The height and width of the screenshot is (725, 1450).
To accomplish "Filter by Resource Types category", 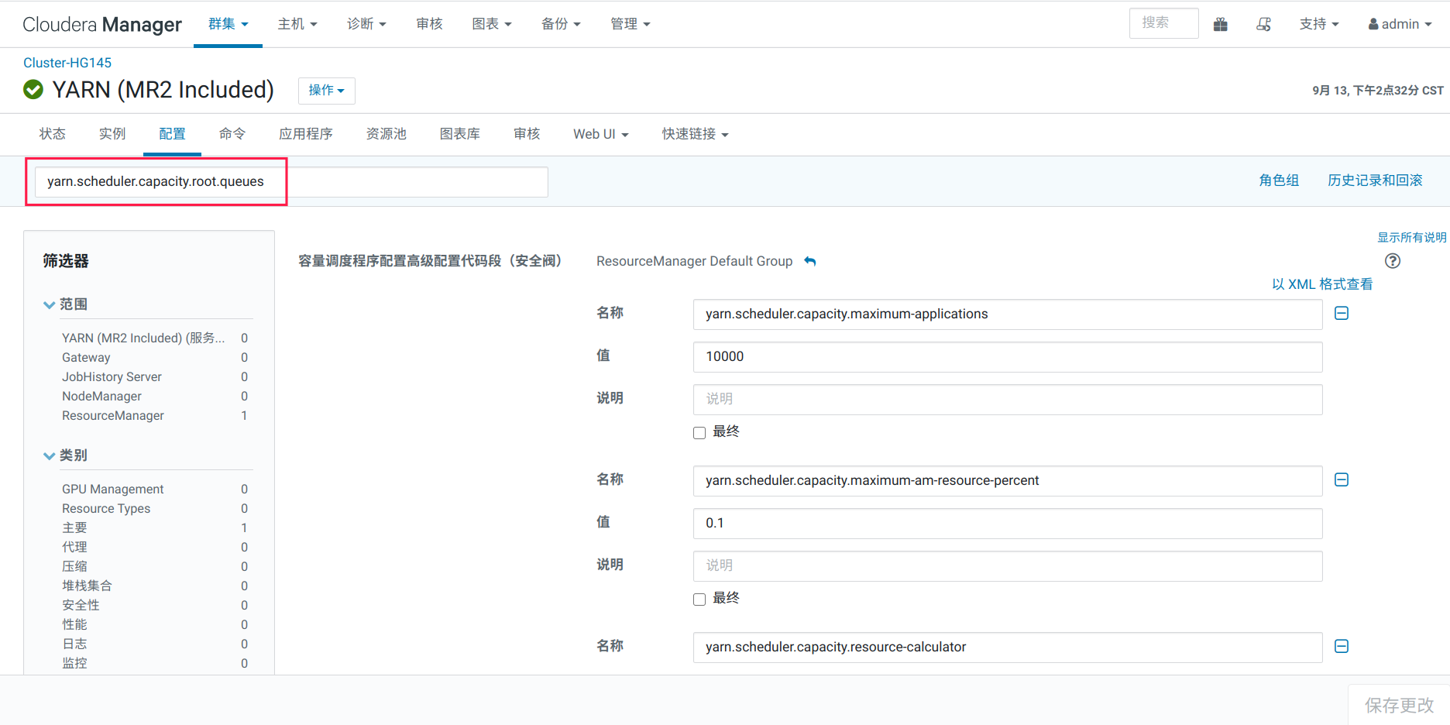I will coord(106,509).
